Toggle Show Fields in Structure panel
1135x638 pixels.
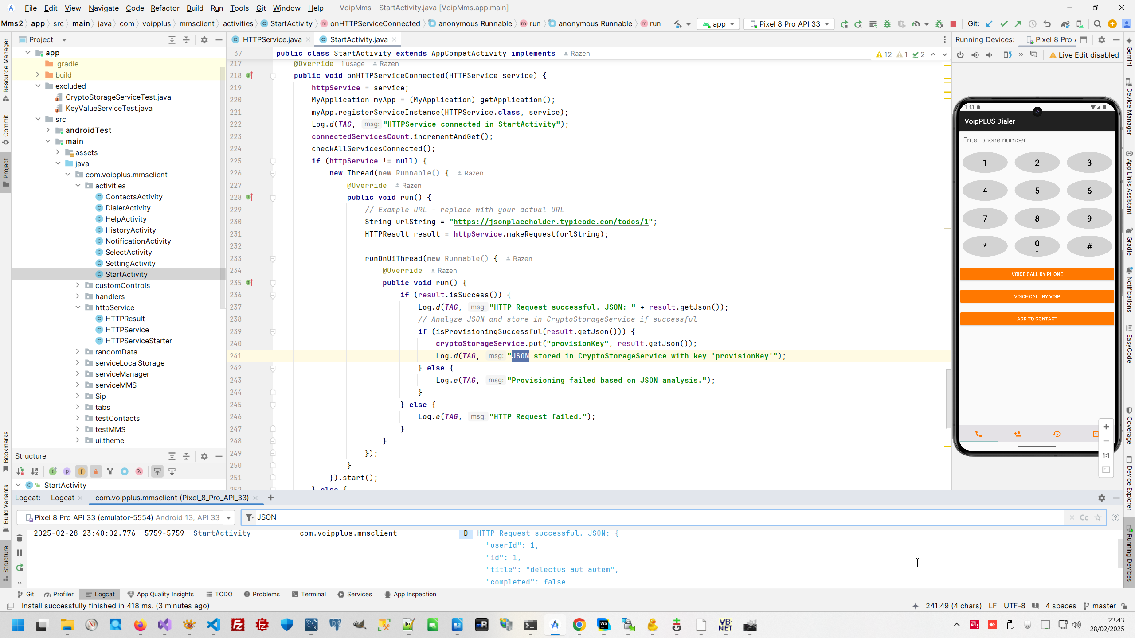[x=81, y=471]
